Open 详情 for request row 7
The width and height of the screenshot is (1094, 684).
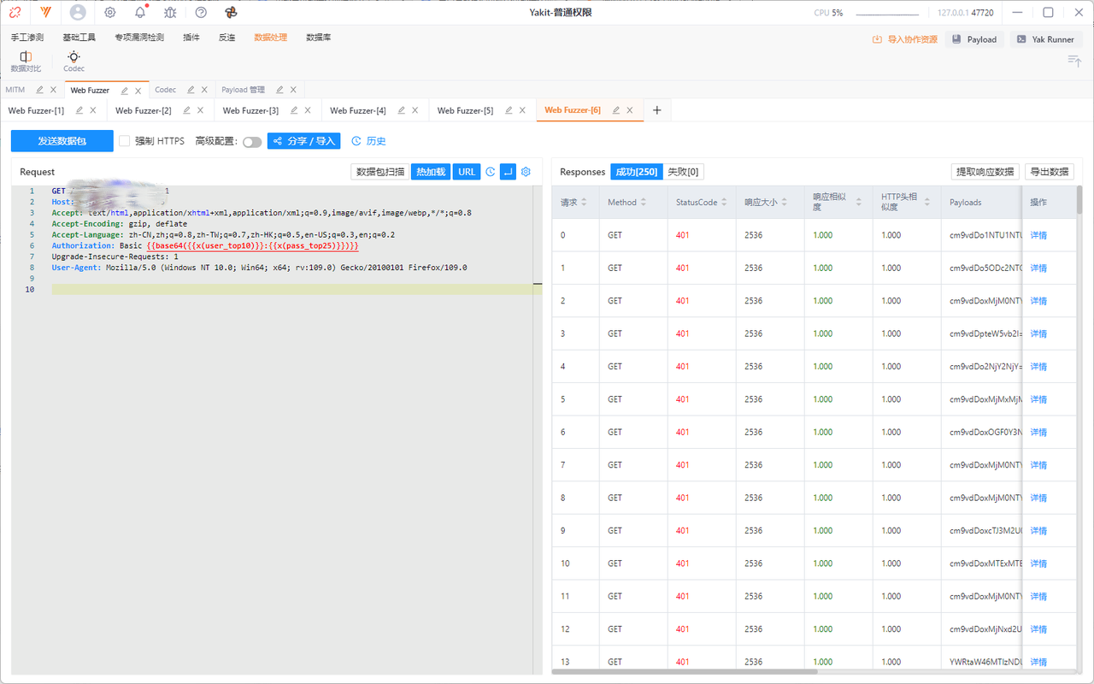(1038, 465)
